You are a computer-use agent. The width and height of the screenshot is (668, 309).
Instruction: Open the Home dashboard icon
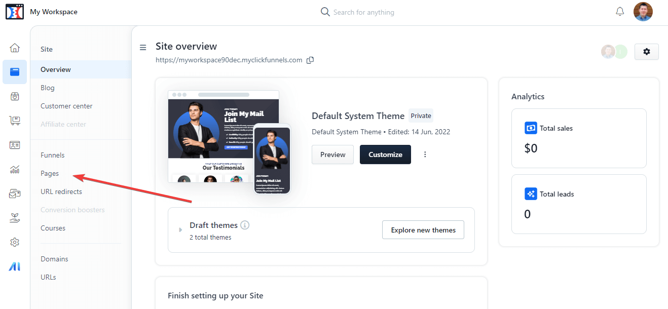15,47
